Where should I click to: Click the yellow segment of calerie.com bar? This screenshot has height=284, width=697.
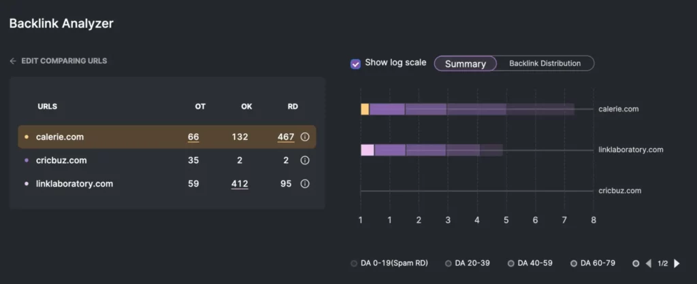[365, 109]
